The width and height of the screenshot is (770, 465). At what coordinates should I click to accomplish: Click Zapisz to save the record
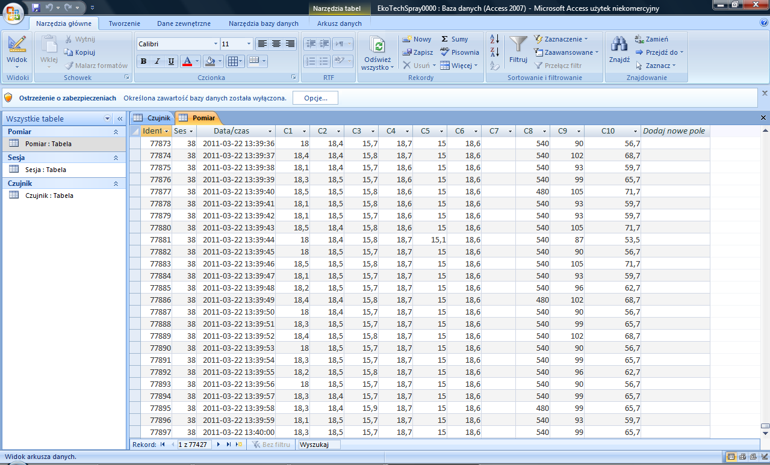[418, 52]
